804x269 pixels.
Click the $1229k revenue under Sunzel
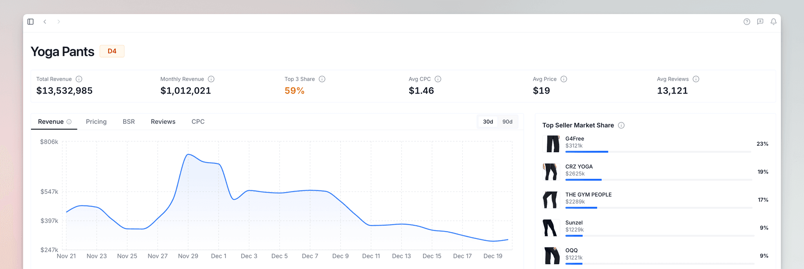(574, 230)
